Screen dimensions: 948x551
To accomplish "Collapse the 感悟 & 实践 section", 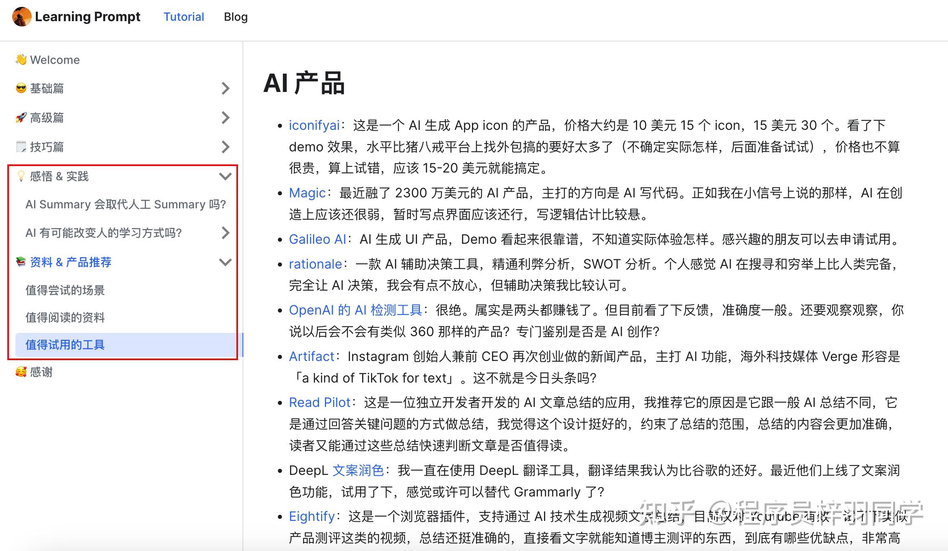I will click(x=225, y=176).
